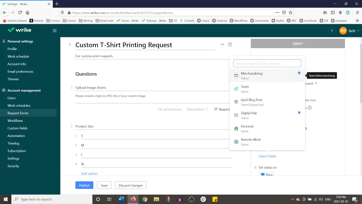Click the Wrike logo
The image size is (362, 204).
click(x=19, y=30)
